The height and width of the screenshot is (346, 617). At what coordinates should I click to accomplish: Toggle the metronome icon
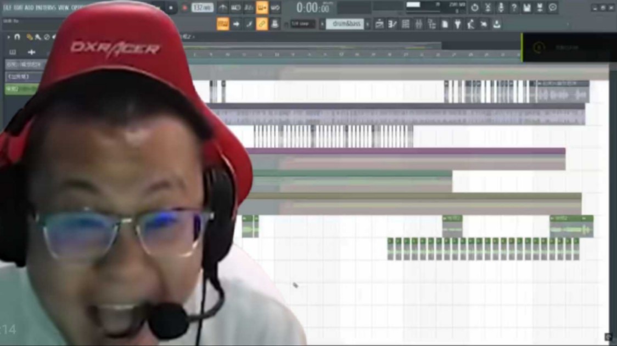[x=223, y=8]
